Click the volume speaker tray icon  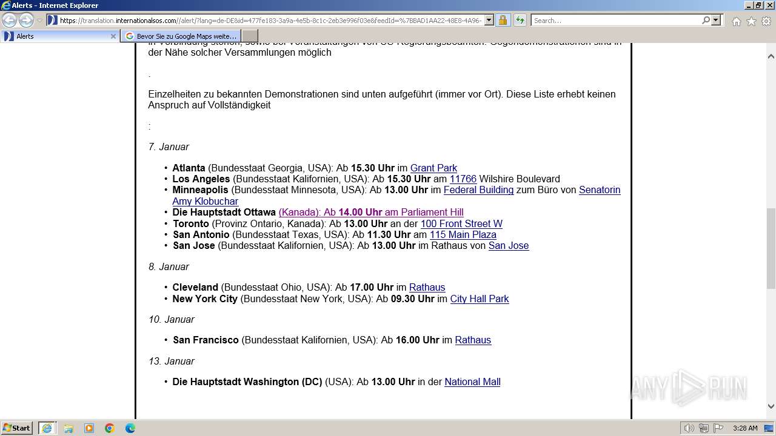tap(690, 428)
